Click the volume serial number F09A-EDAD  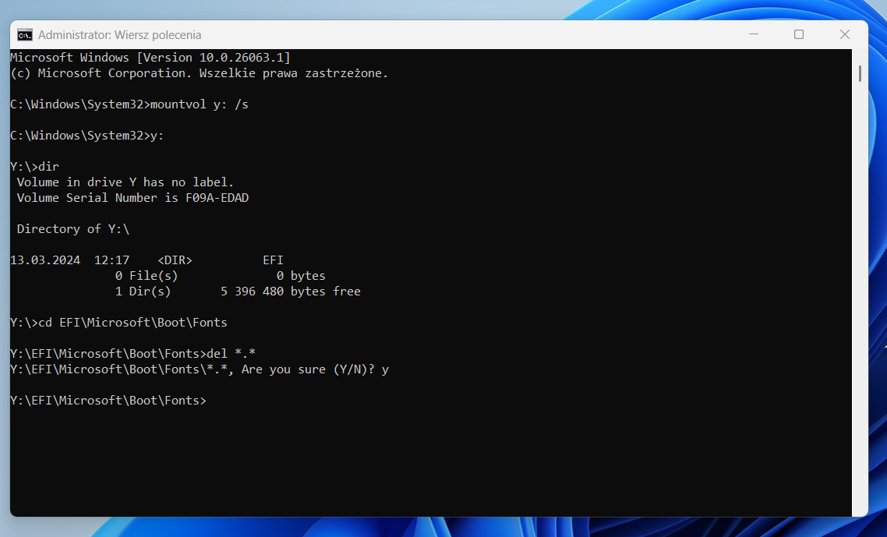pyautogui.click(x=217, y=198)
